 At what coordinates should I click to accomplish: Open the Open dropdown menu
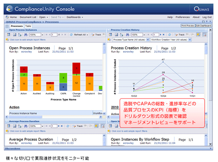click(x=44, y=17)
